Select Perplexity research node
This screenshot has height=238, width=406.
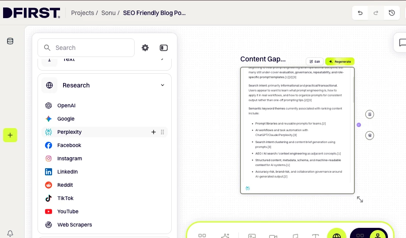tap(105, 132)
